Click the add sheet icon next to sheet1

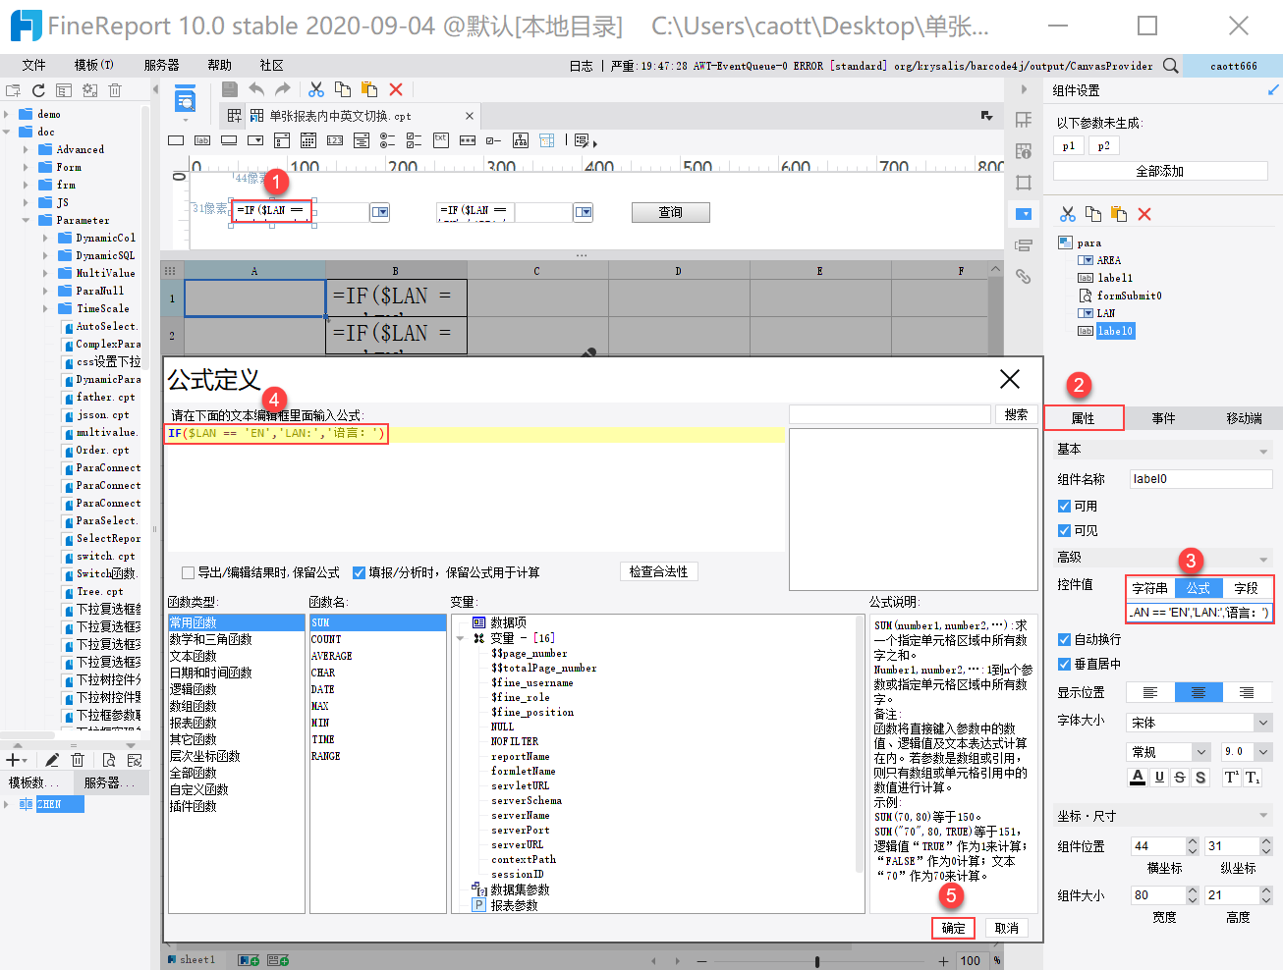coord(249,960)
